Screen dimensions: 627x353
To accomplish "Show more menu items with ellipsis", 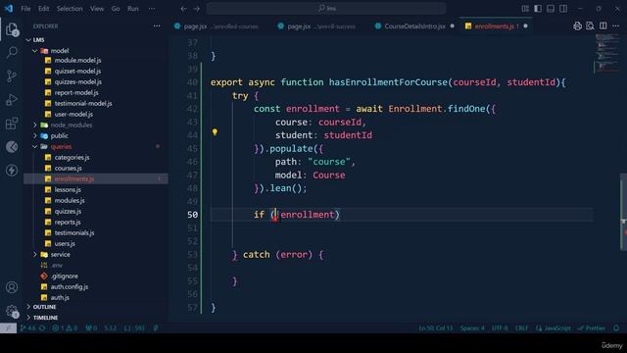I will (x=152, y=9).
